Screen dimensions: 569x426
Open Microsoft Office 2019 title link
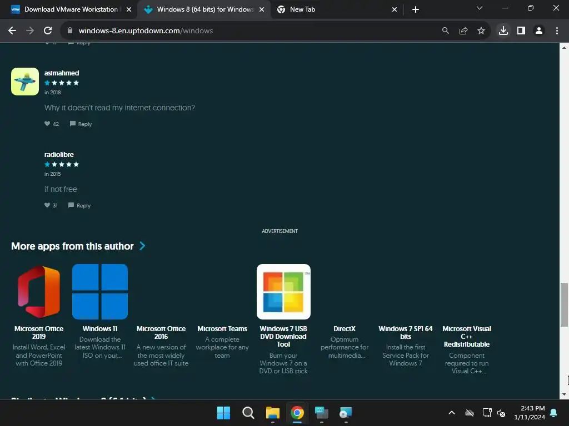coord(39,333)
